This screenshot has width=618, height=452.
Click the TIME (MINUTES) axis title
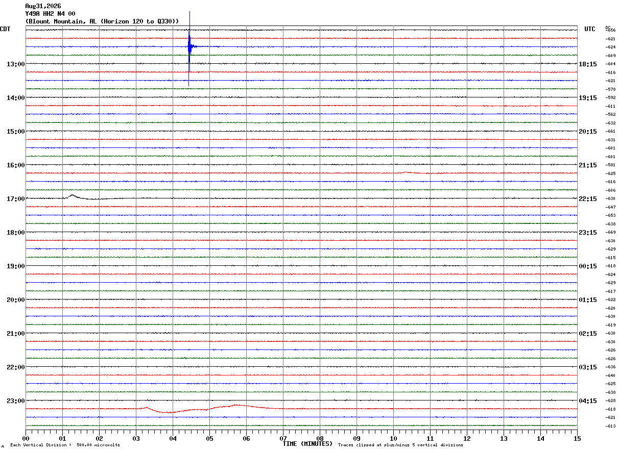coord(307,444)
